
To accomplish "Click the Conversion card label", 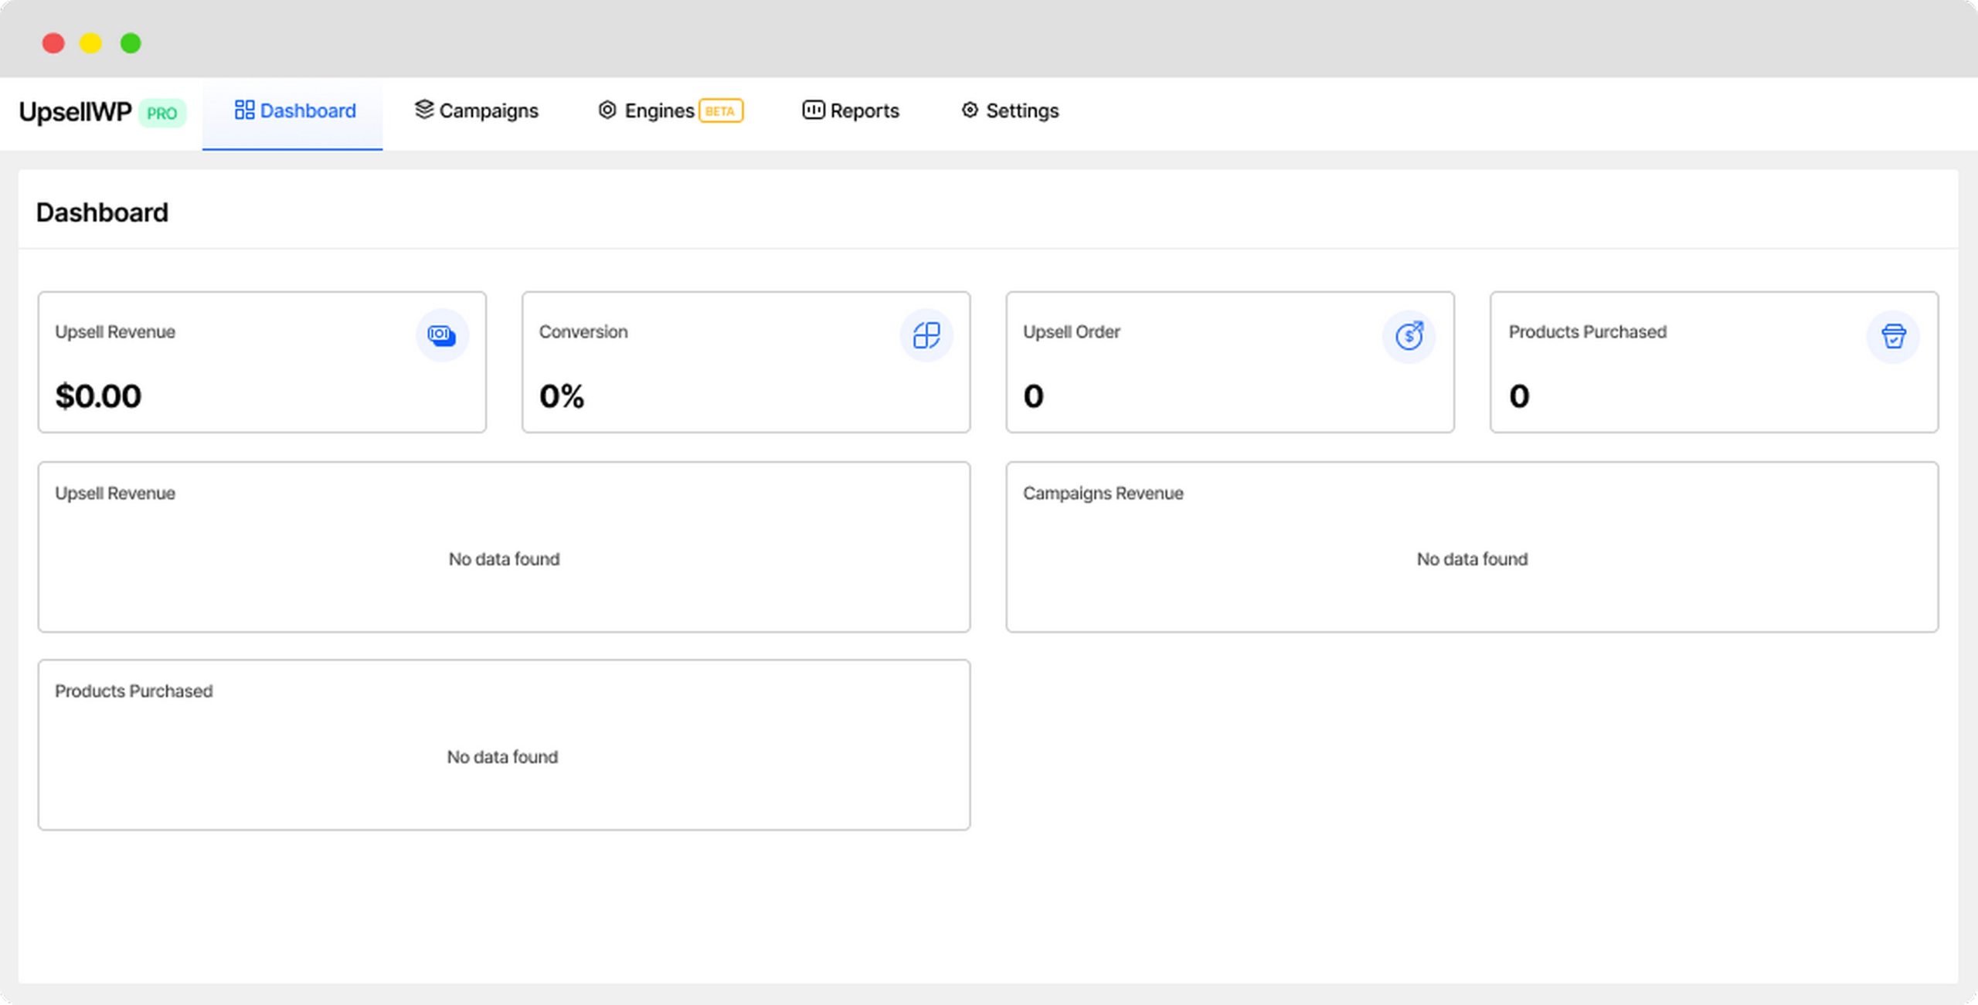I will pos(583,332).
